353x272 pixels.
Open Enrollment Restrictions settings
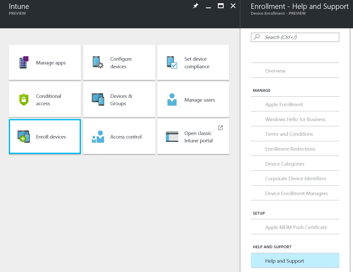click(x=290, y=149)
